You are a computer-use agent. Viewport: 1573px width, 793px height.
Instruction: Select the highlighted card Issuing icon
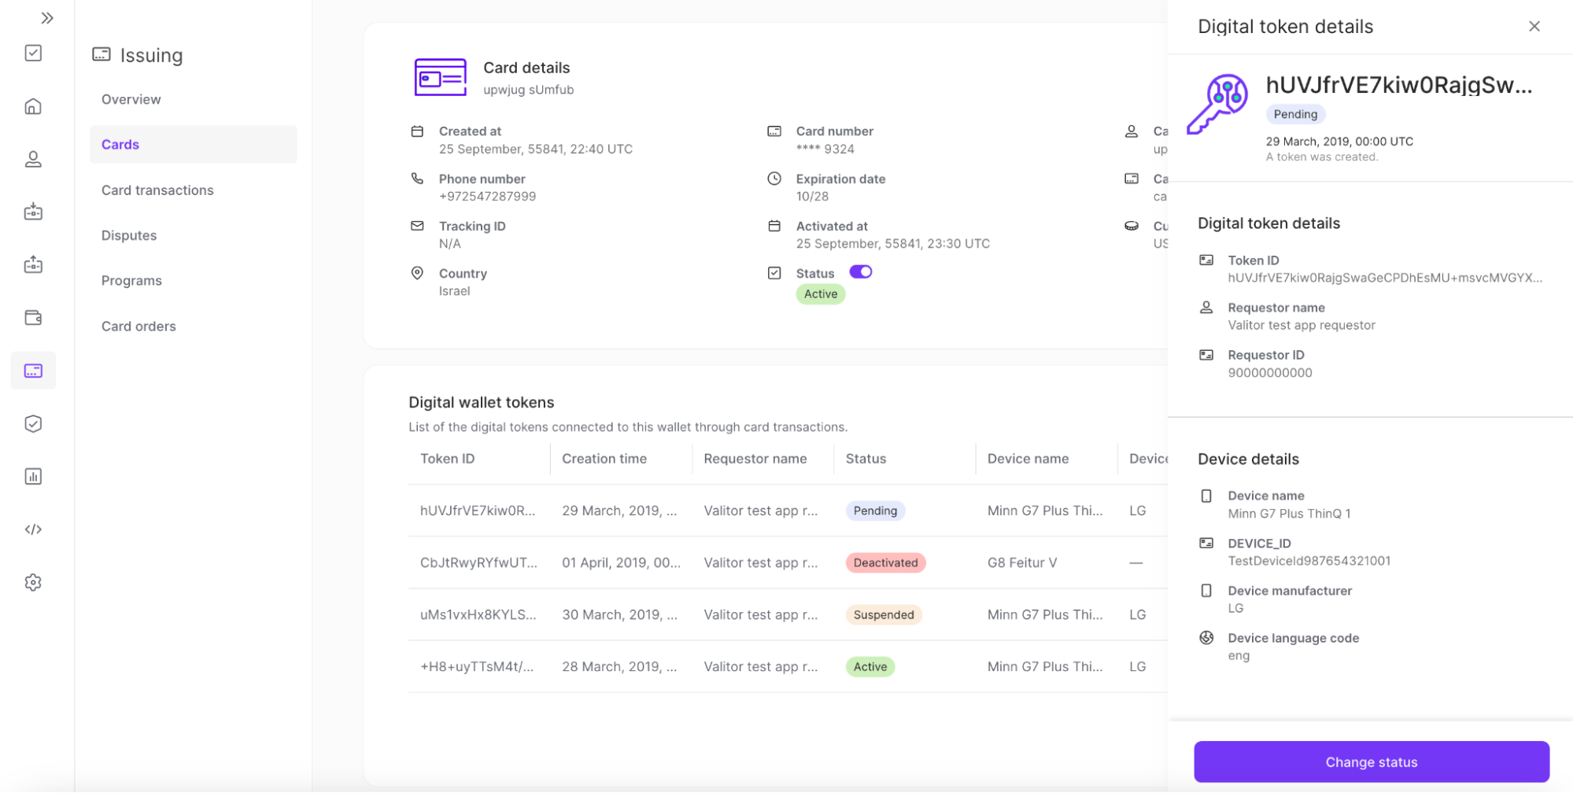point(33,370)
